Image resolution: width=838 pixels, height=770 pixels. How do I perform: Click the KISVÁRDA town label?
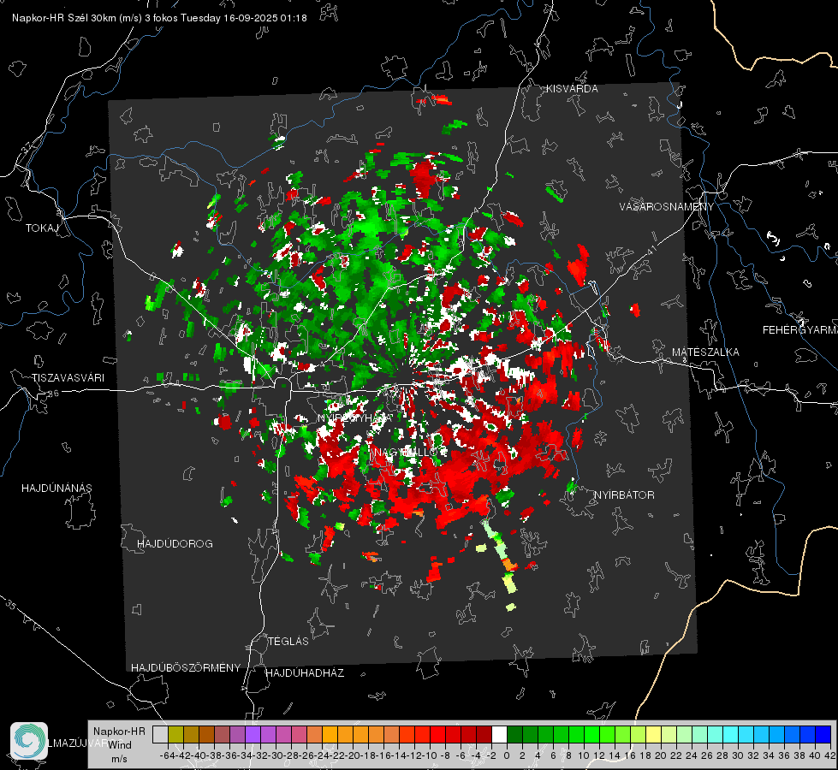(x=572, y=89)
